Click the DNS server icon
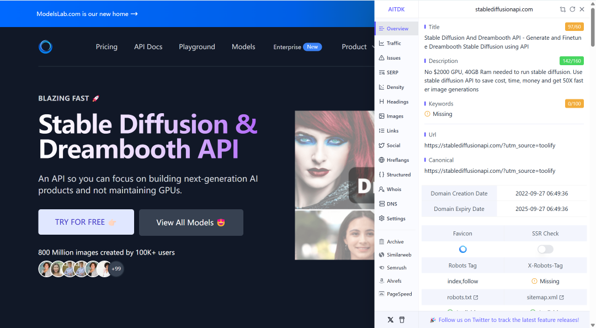The image size is (596, 328). (382, 204)
